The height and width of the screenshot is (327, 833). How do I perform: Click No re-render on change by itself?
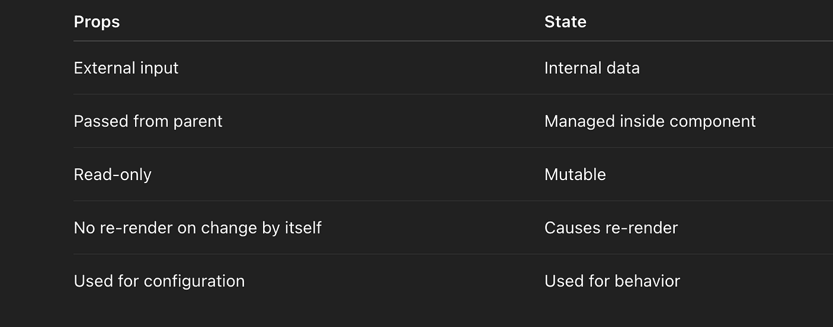pos(198,228)
